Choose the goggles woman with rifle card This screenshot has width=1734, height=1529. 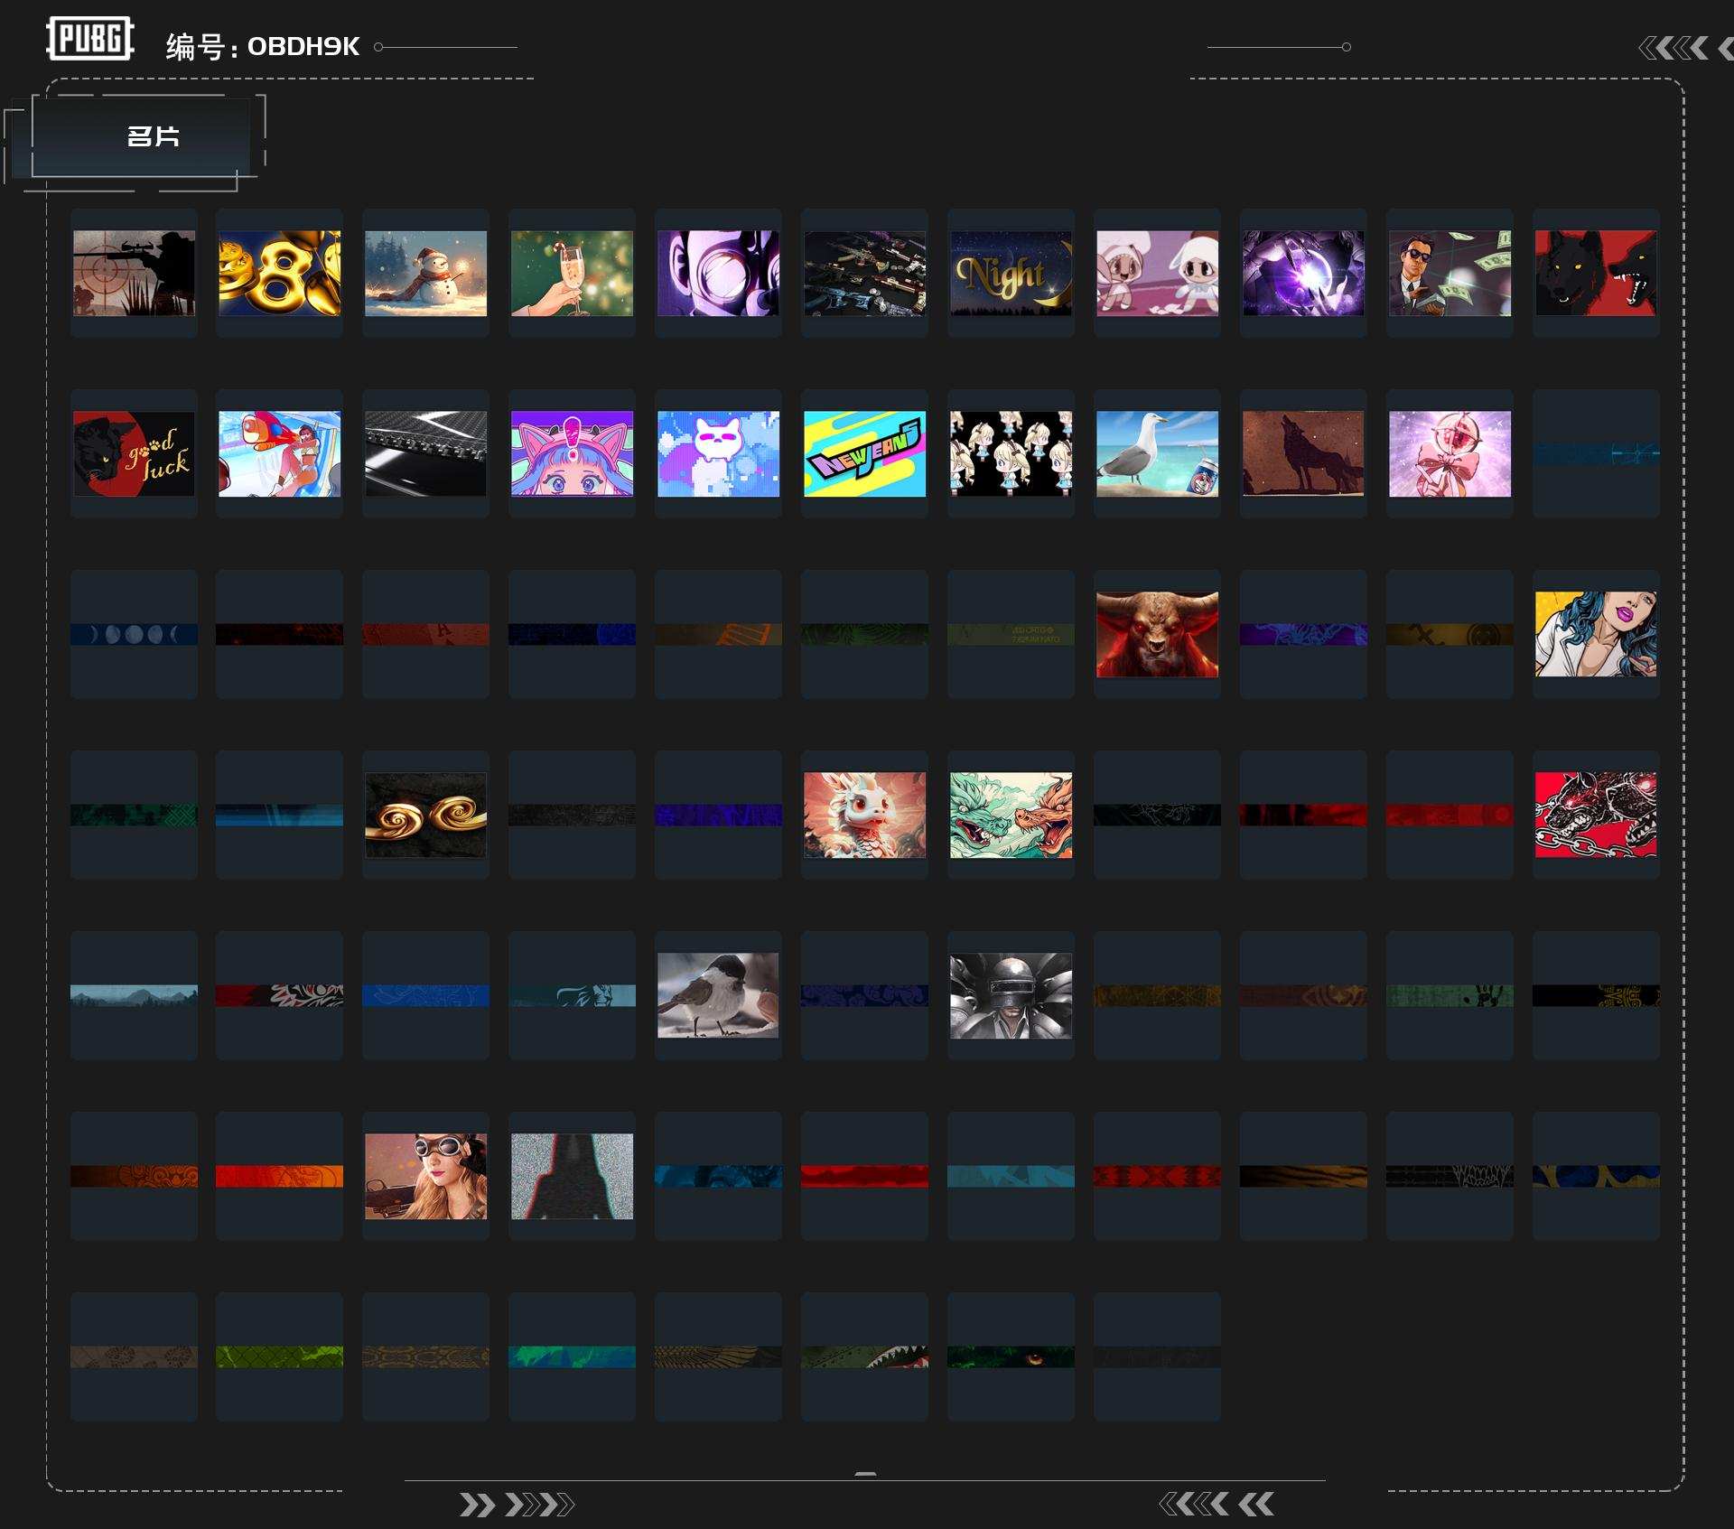click(x=425, y=1176)
